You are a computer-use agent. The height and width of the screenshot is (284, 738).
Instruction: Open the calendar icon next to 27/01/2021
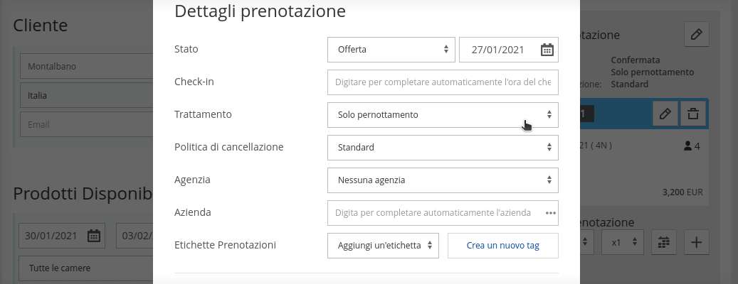click(x=547, y=49)
